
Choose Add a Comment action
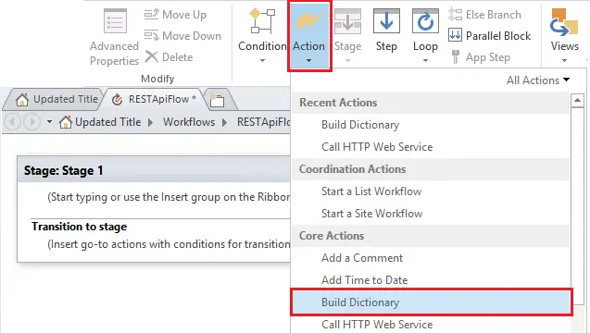click(431, 258)
